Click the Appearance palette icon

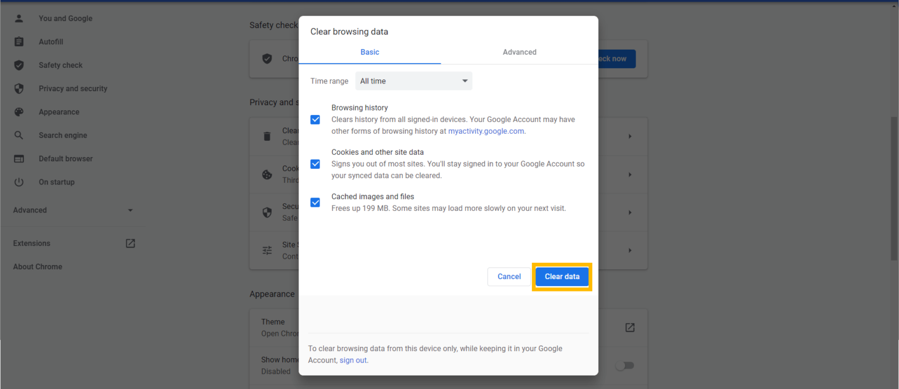pyautogui.click(x=19, y=112)
